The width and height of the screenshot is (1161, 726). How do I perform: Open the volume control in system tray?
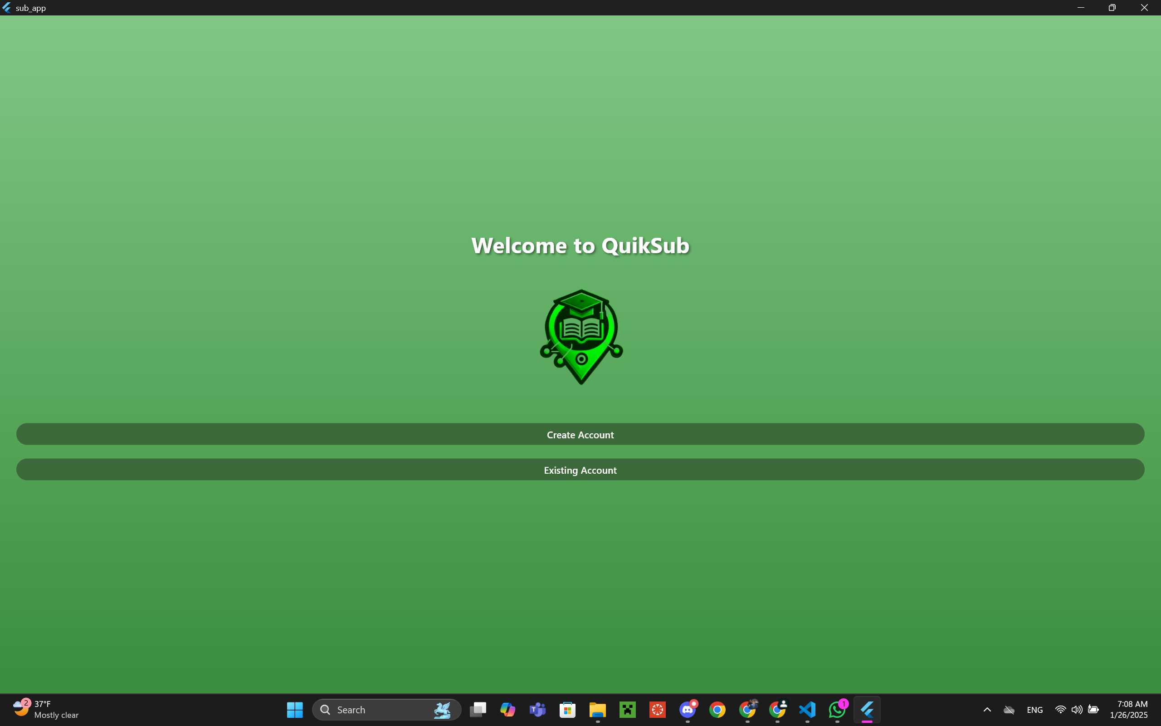coord(1076,709)
